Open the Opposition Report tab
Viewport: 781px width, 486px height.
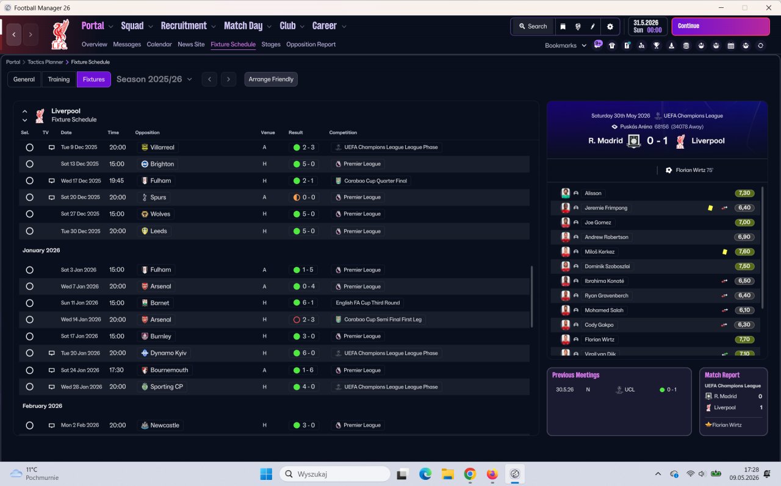(311, 45)
